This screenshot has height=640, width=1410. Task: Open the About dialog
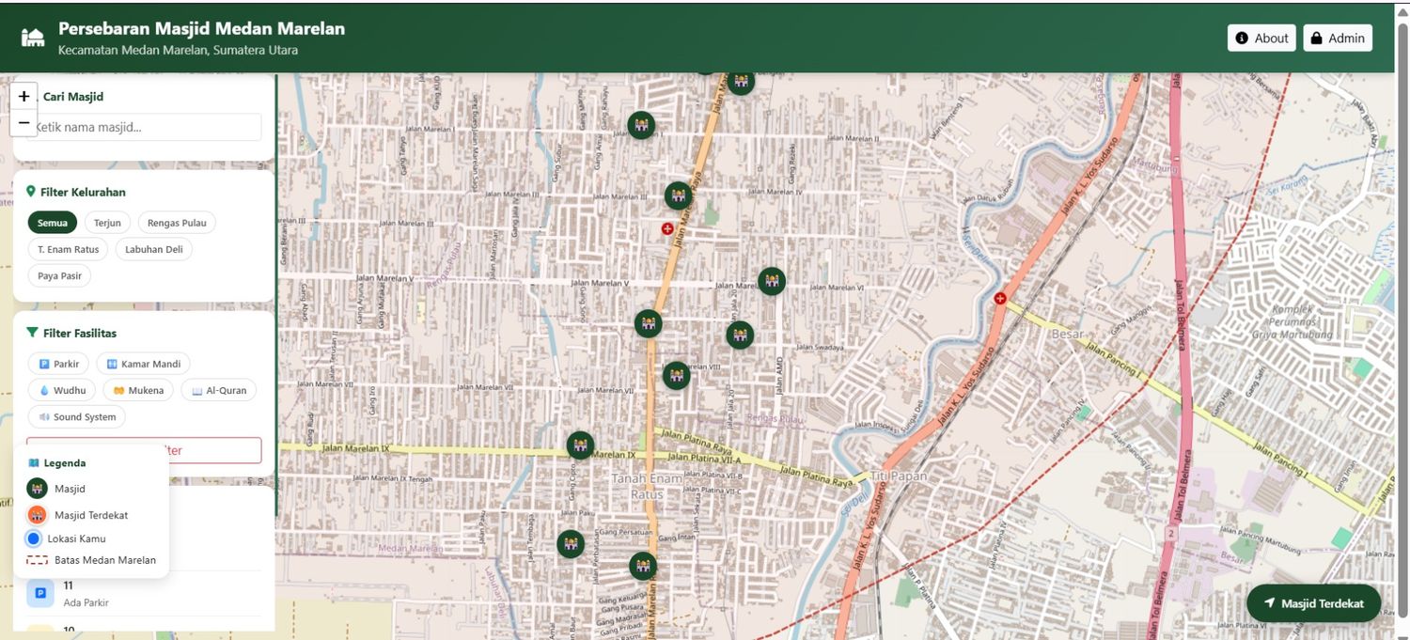point(1261,38)
